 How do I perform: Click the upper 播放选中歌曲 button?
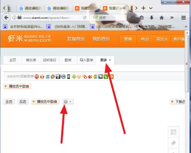click(17, 86)
